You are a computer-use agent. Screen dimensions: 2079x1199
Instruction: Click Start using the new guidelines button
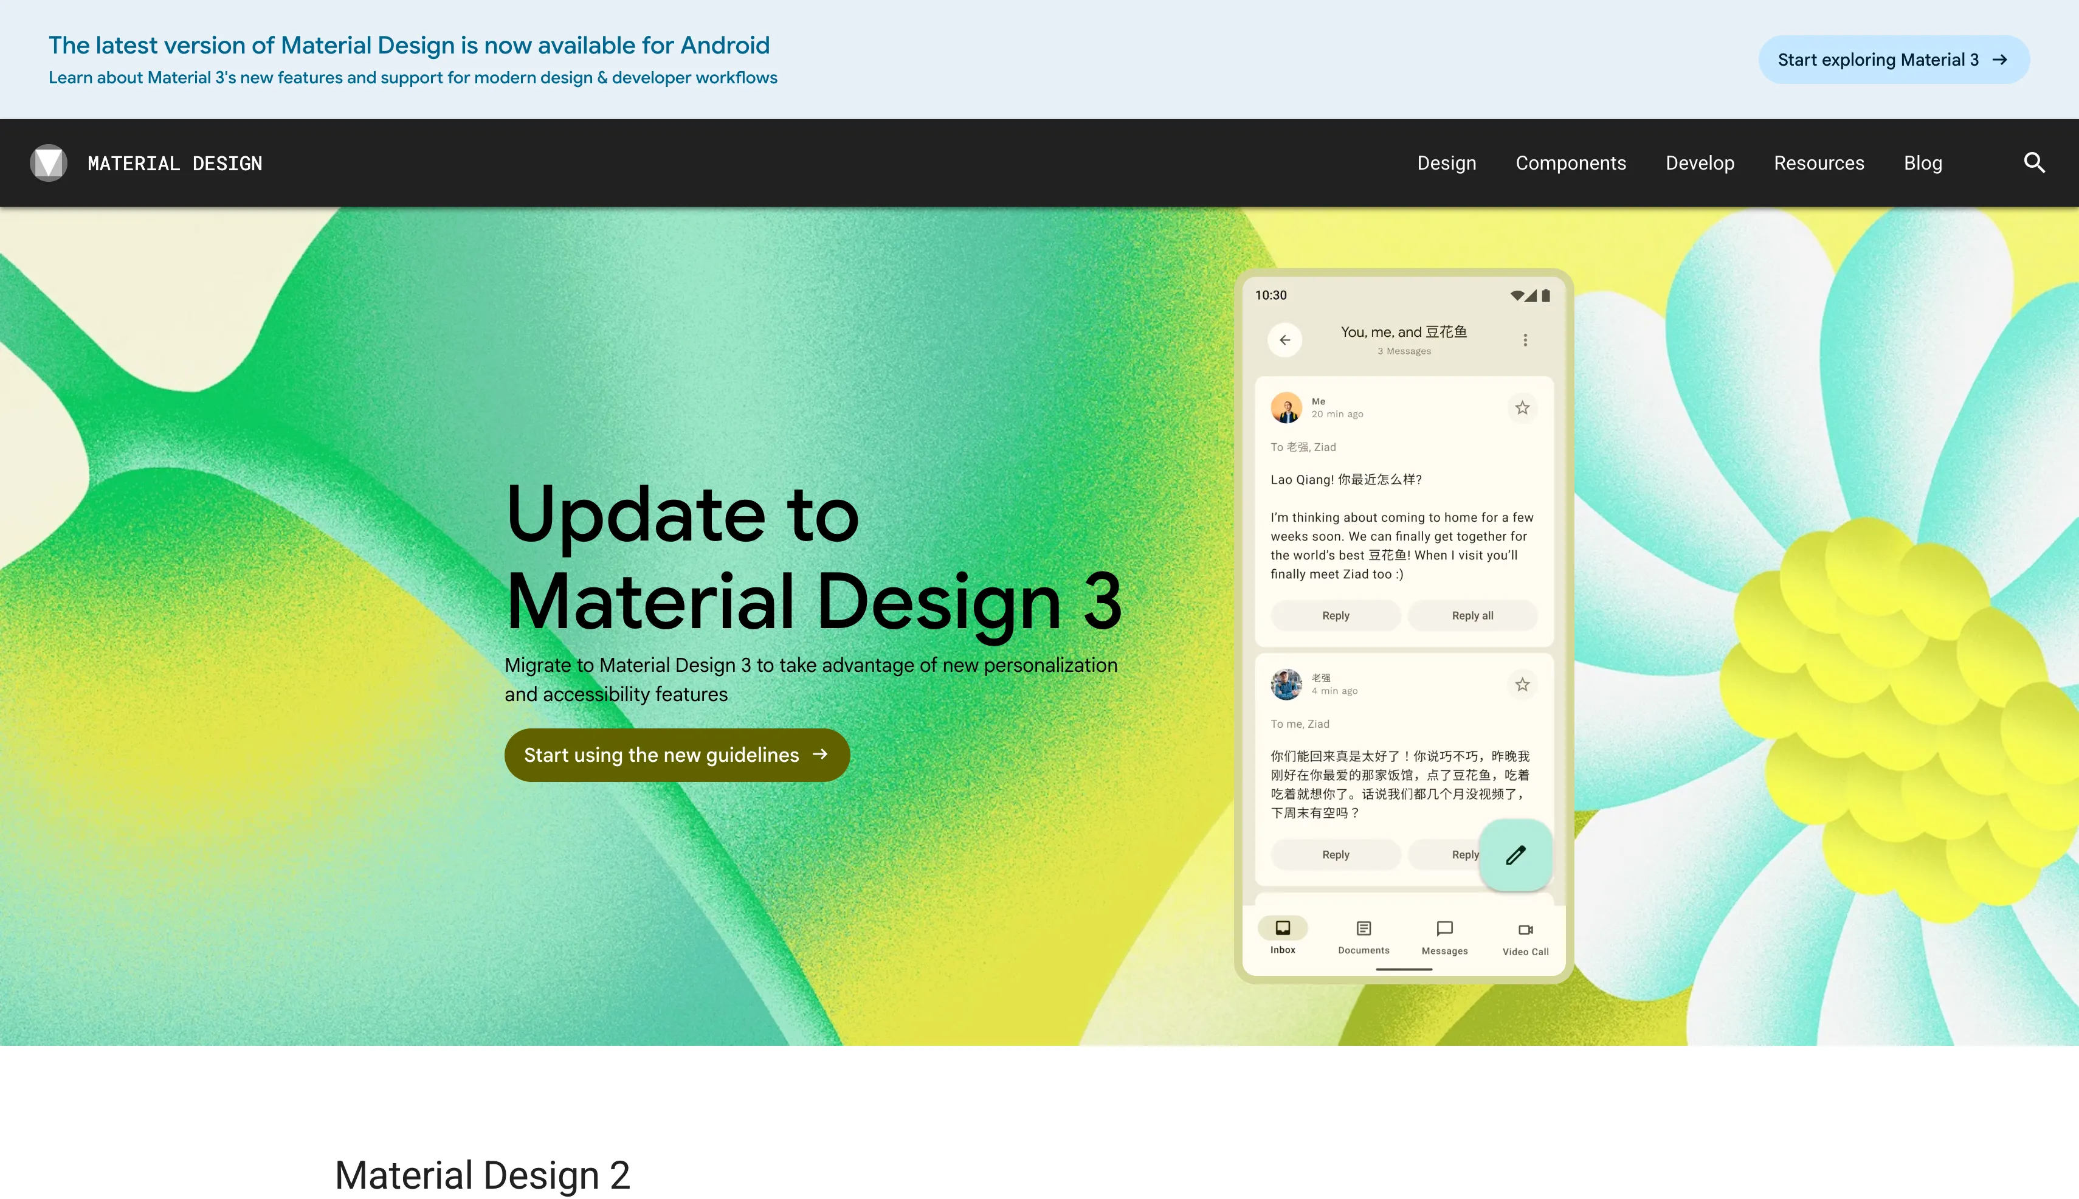pos(676,755)
